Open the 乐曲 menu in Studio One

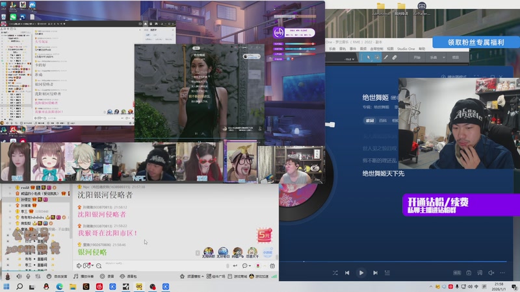pyautogui.click(x=332, y=49)
